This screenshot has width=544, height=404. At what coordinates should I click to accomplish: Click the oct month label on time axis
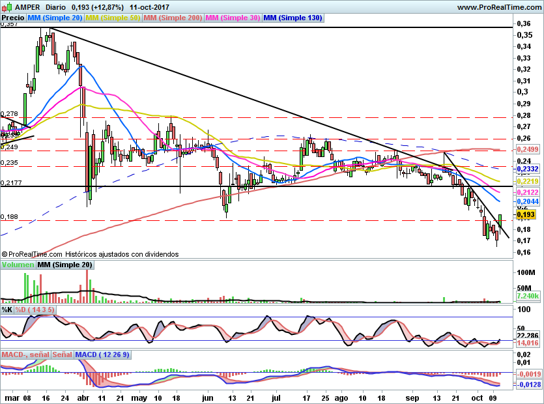coord(478,398)
